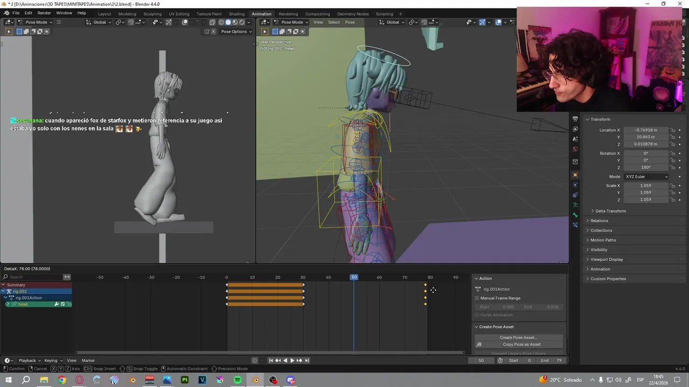Switch to the Geometry Nodes workspace tab
The image size is (689, 387).
tap(353, 14)
